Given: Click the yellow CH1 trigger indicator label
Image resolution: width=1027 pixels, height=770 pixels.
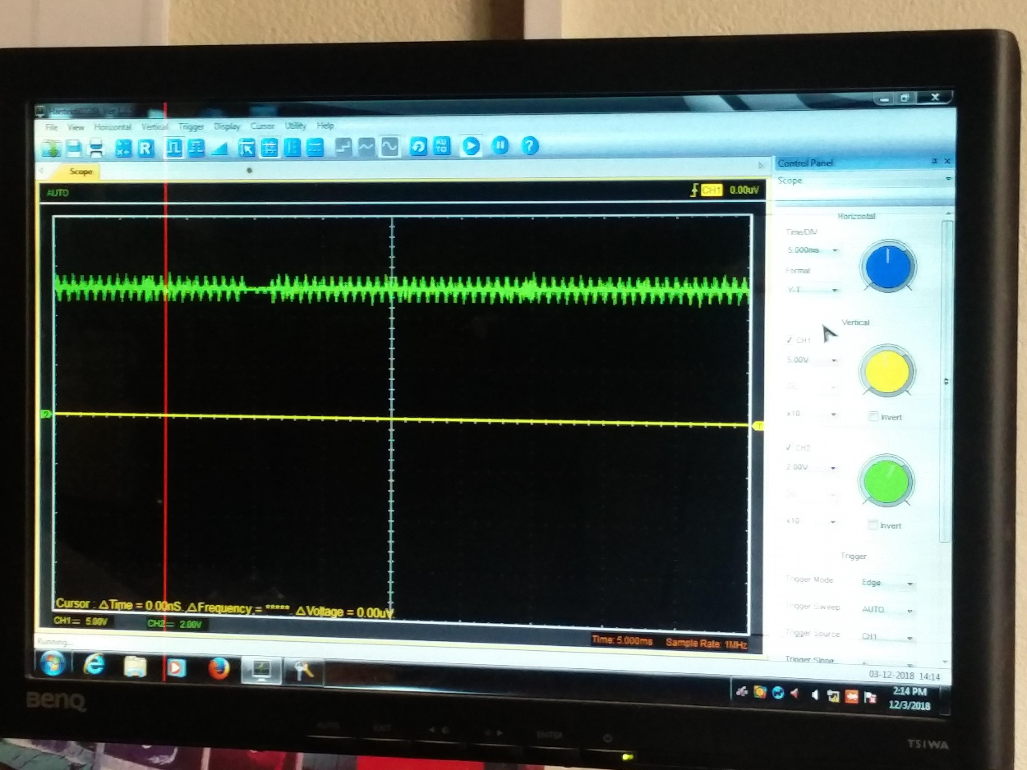Looking at the screenshot, I should [711, 190].
